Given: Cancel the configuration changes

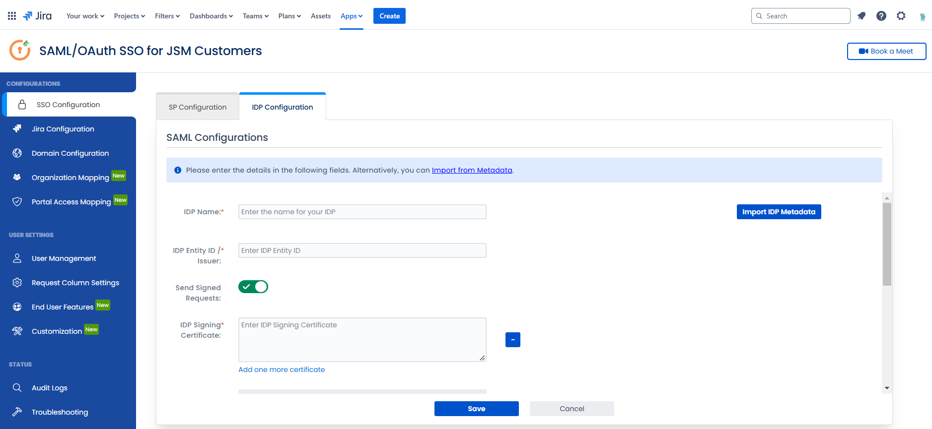Looking at the screenshot, I should click(x=572, y=409).
